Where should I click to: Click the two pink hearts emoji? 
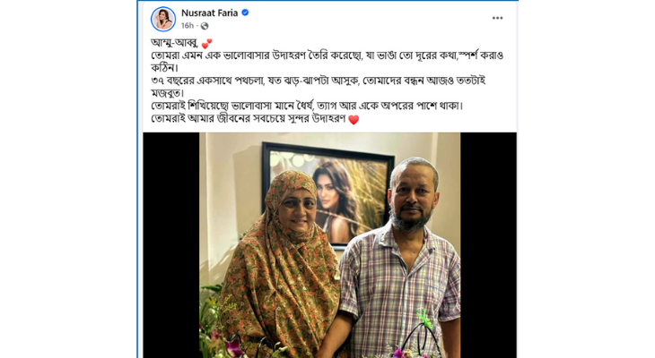(206, 43)
